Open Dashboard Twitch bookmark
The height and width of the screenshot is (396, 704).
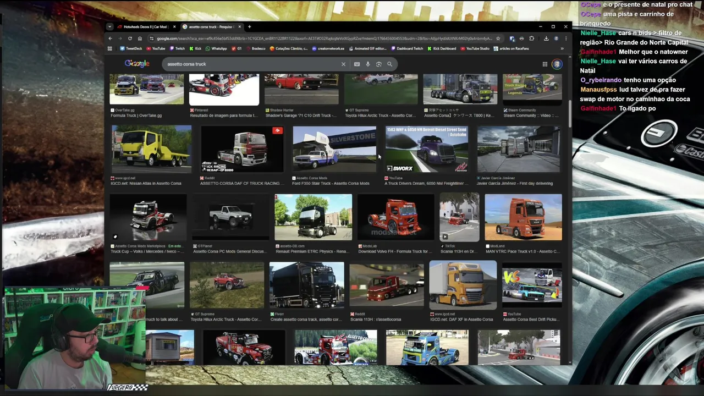[x=407, y=48]
